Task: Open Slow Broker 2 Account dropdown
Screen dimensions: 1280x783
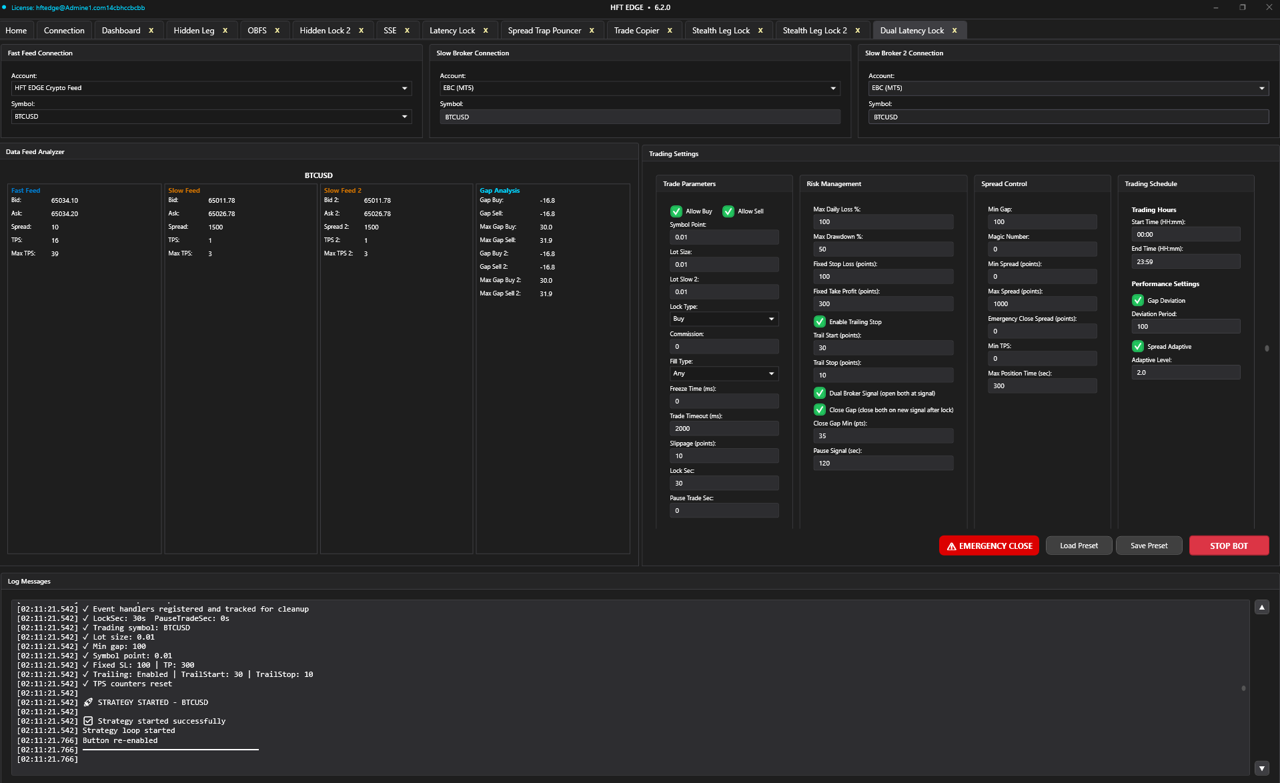Action: click(1069, 88)
